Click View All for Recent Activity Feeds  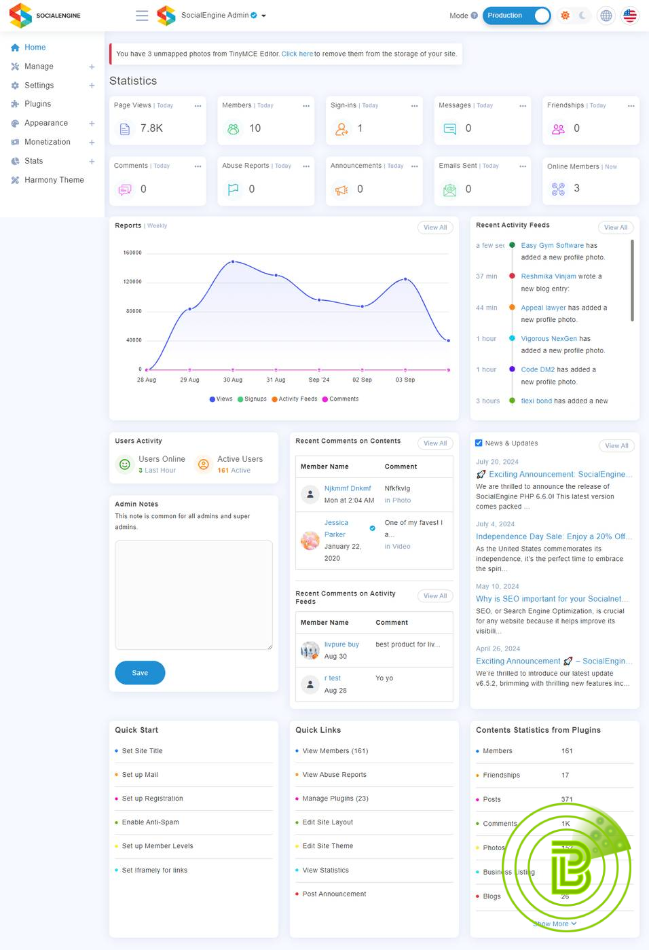coord(616,227)
